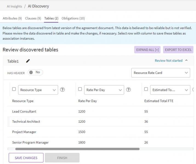Click the Save Changes button
This screenshot has width=196, height=164.
[26, 158]
